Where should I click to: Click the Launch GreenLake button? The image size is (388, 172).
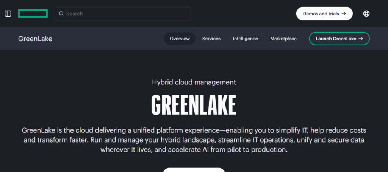[339, 39]
